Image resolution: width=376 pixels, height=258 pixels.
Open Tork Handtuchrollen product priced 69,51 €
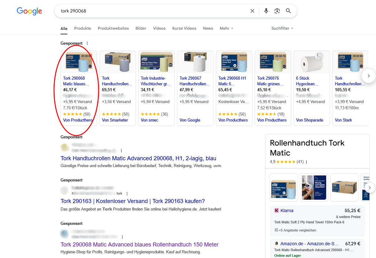(x=117, y=81)
